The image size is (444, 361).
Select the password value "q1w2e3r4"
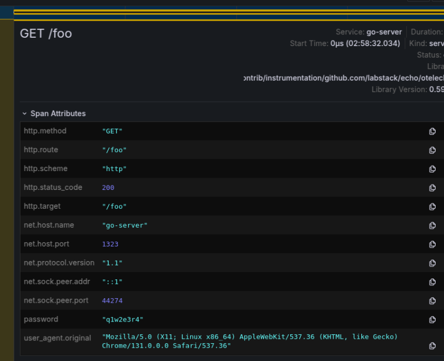(123, 319)
